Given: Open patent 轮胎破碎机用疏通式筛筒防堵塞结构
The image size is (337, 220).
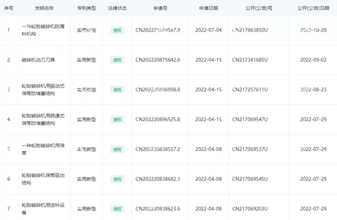Looking at the screenshot, I should 43,120.
